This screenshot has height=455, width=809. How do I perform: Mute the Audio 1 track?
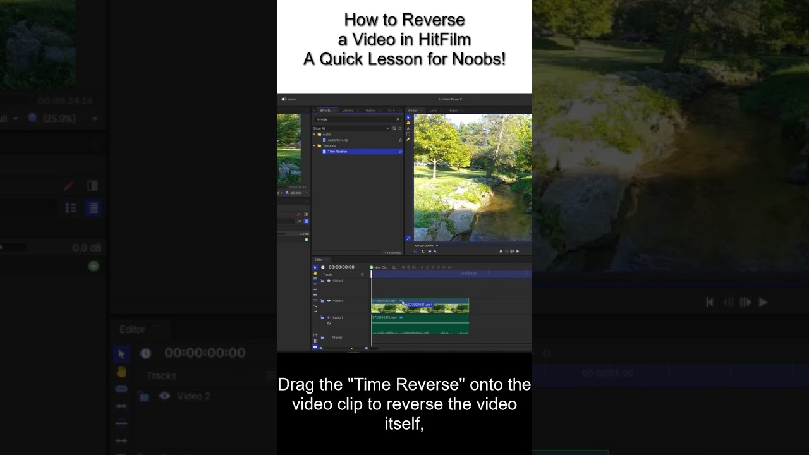(329, 317)
